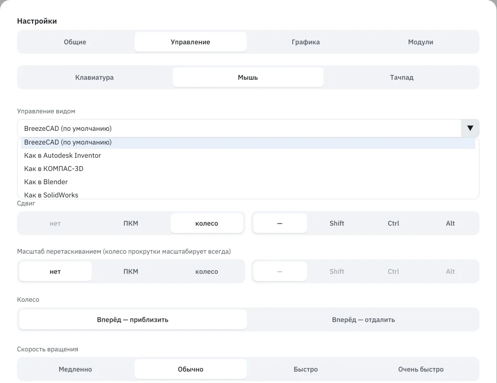This screenshot has width=497, height=383.
Task: Set drag zoom (Масштаб) to ПКМ
Action: coord(131,271)
